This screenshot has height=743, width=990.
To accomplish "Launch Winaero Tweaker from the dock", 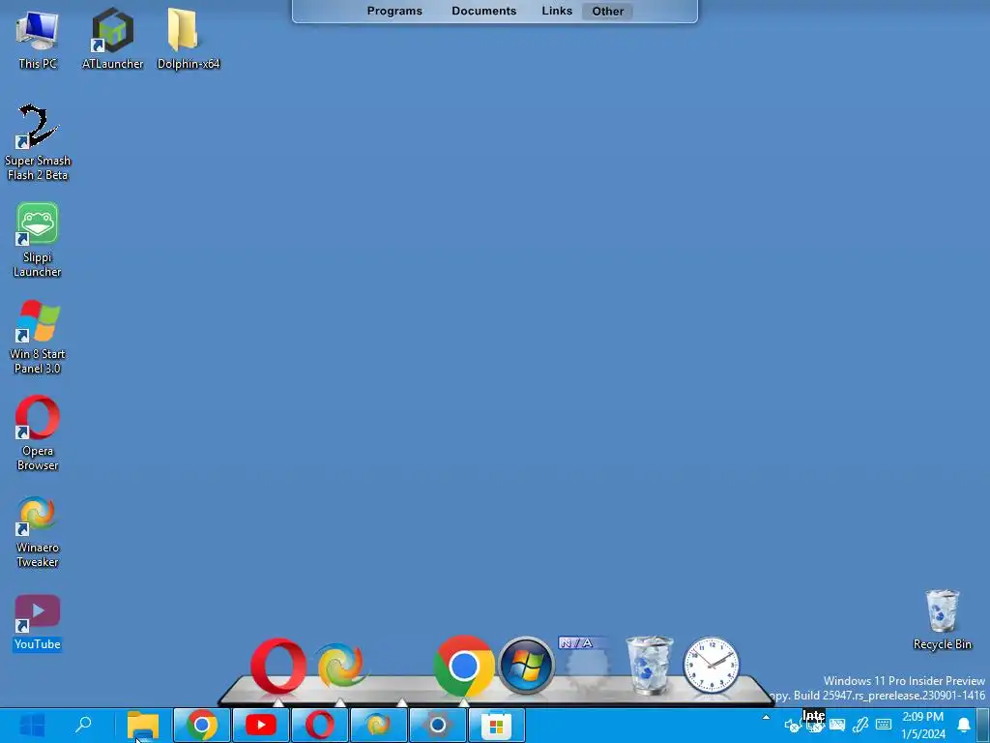I will click(340, 666).
